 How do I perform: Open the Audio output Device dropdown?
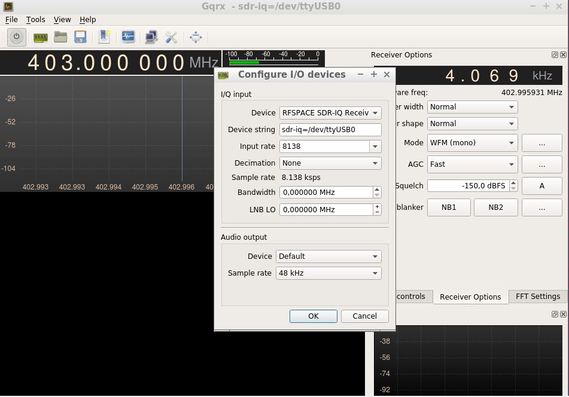(x=328, y=256)
